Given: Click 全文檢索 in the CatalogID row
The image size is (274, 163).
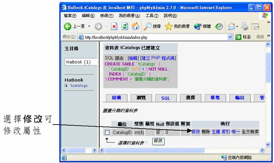Looking at the screenshot, I should pyautogui.click(x=250, y=131).
